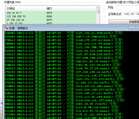Minimize the 信息输出 console window
Screen dimensions: 139x119
[132, 28]
